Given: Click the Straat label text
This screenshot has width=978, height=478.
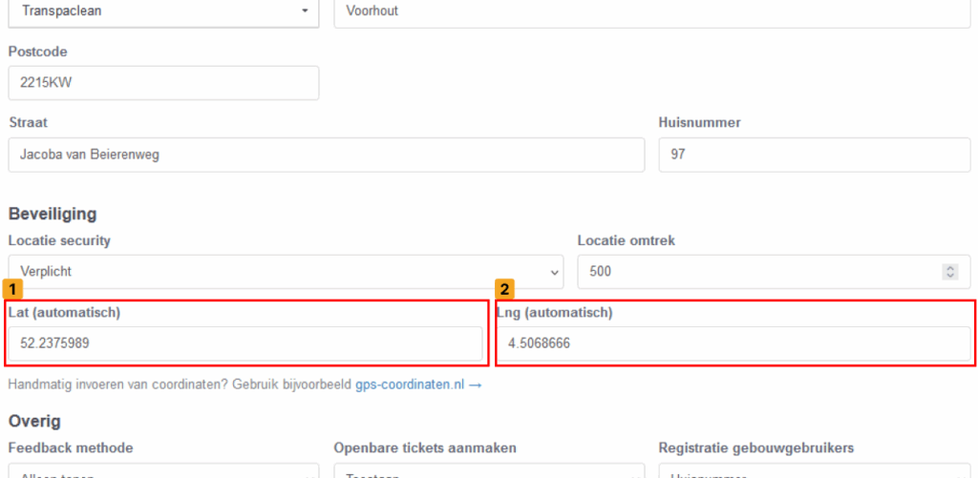Looking at the screenshot, I should [x=28, y=123].
